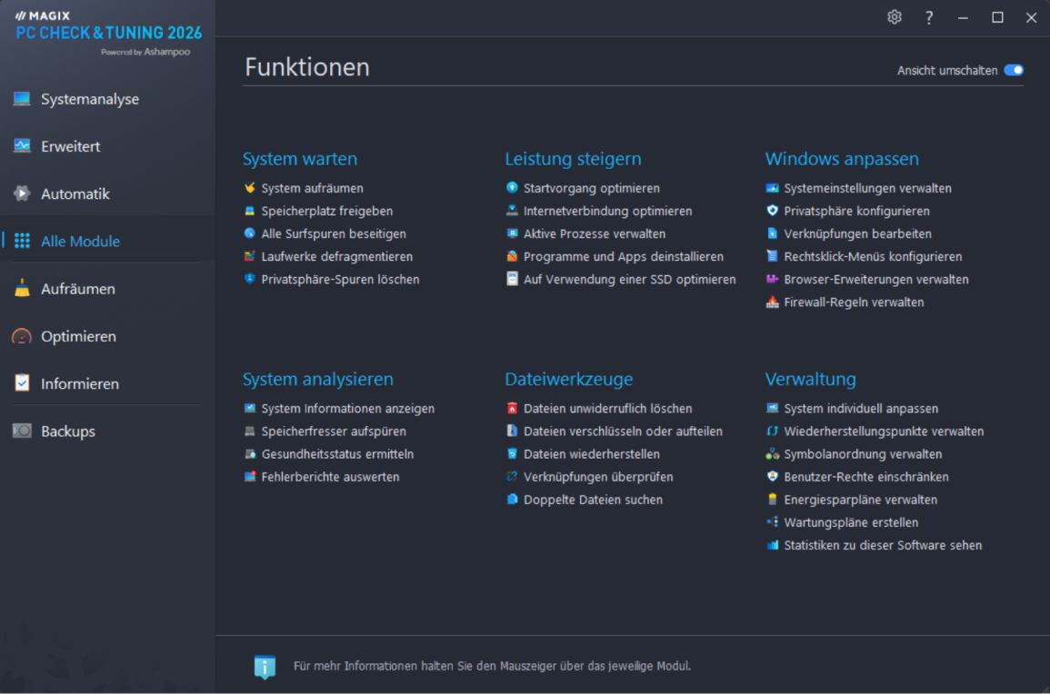
Task: Open the Informieren section
Action: pyautogui.click(x=79, y=383)
